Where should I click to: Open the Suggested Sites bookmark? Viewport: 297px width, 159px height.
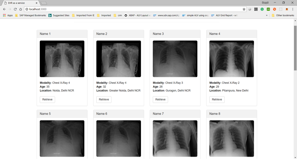tap(59, 15)
